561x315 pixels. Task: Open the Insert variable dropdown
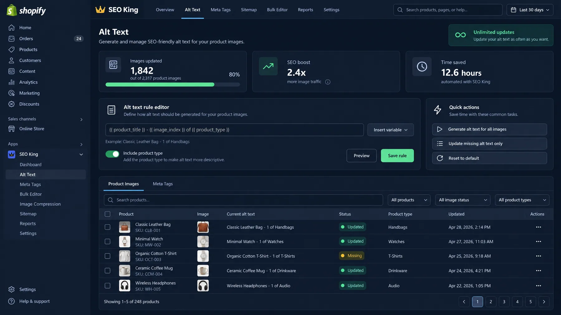[x=391, y=130]
